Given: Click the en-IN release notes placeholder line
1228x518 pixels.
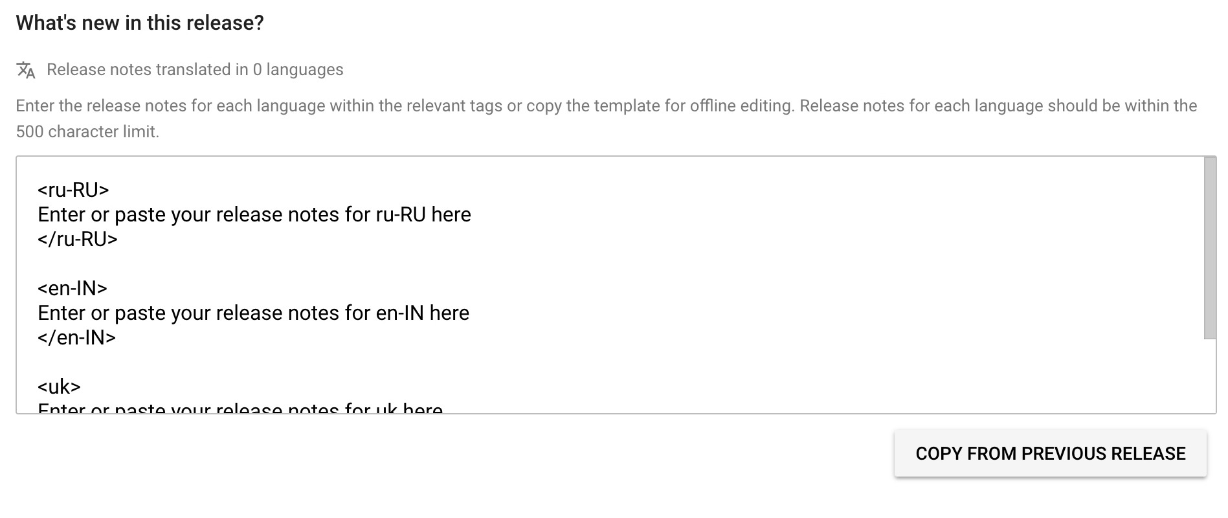Looking at the screenshot, I should coord(253,313).
